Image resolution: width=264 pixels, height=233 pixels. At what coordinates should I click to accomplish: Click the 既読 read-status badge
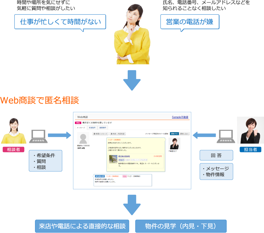coord(124,176)
